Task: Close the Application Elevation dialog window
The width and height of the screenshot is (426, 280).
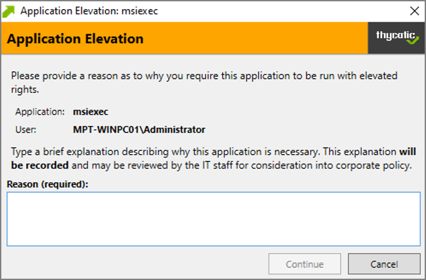Action: pos(414,10)
